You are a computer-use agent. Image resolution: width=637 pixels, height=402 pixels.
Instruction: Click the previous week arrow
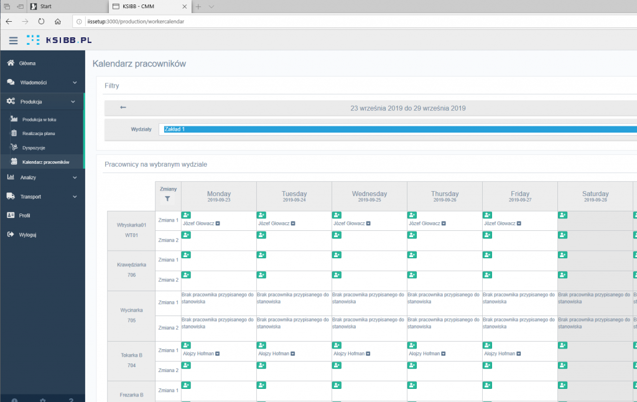coord(123,108)
